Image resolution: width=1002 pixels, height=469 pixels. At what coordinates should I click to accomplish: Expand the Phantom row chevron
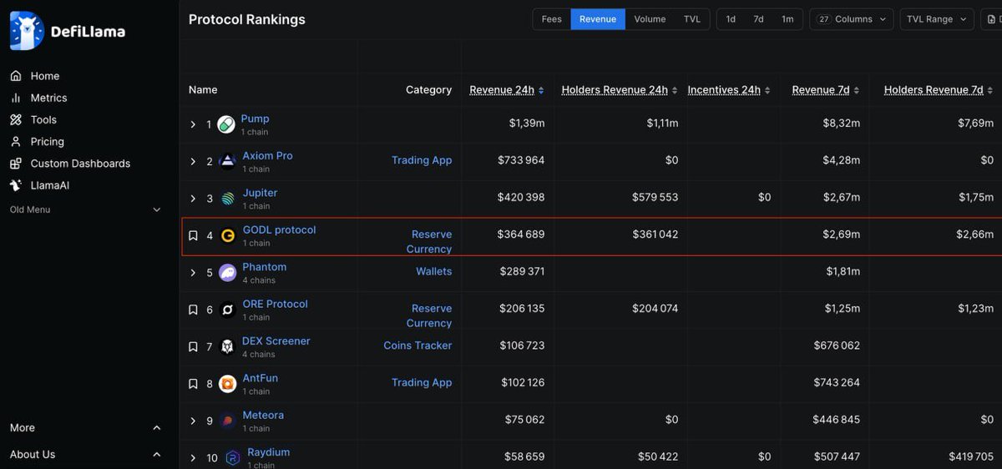click(193, 273)
